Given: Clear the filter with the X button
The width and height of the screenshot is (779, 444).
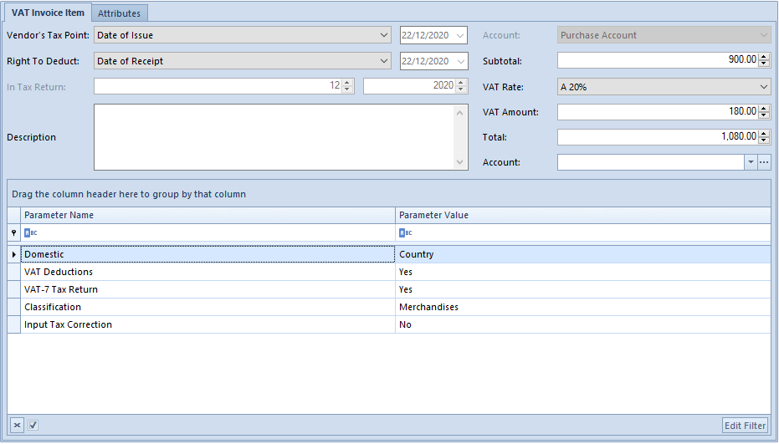Looking at the screenshot, I should pyautogui.click(x=17, y=425).
